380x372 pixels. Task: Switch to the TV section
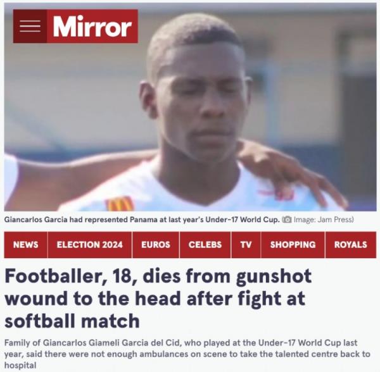click(246, 245)
